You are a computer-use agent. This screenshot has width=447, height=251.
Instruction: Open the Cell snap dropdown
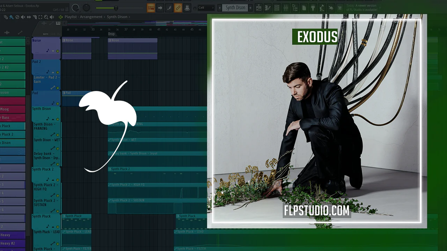click(206, 8)
